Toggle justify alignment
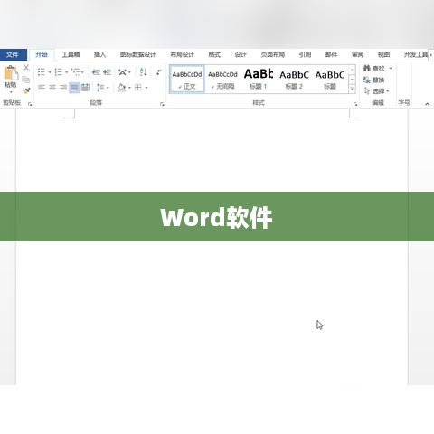This screenshot has width=434, height=434. [74, 88]
